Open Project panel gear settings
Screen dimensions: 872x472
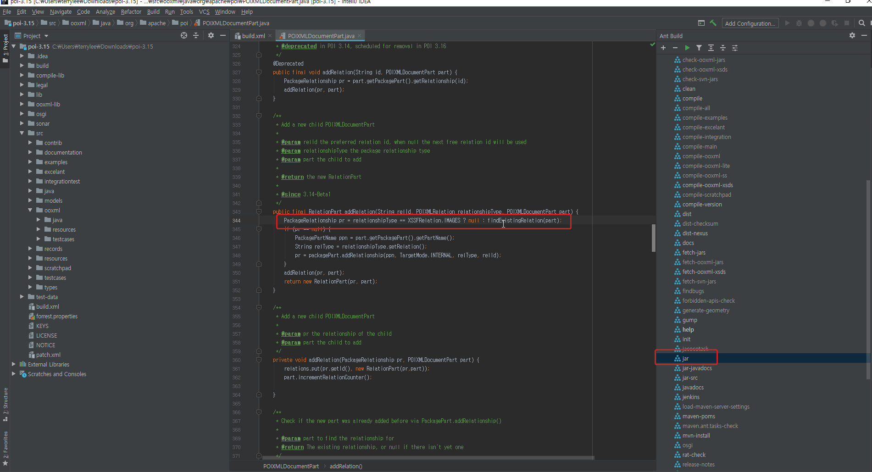click(211, 35)
